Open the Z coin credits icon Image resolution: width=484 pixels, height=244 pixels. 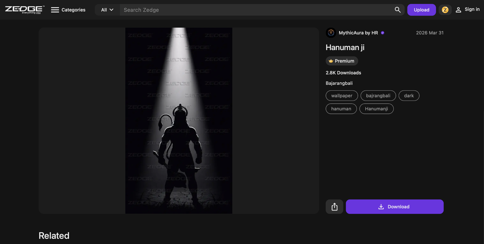pos(445,10)
